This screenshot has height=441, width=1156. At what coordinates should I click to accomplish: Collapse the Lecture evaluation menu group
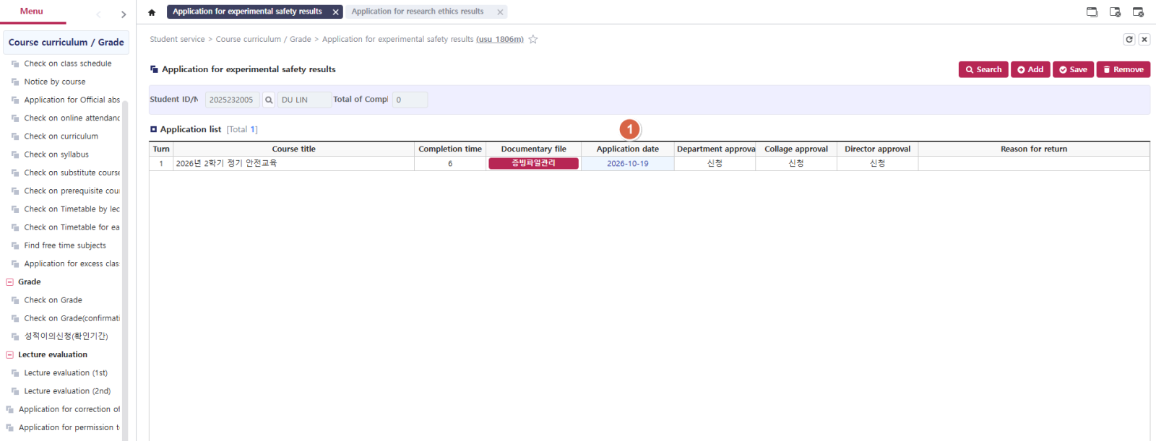[9, 355]
